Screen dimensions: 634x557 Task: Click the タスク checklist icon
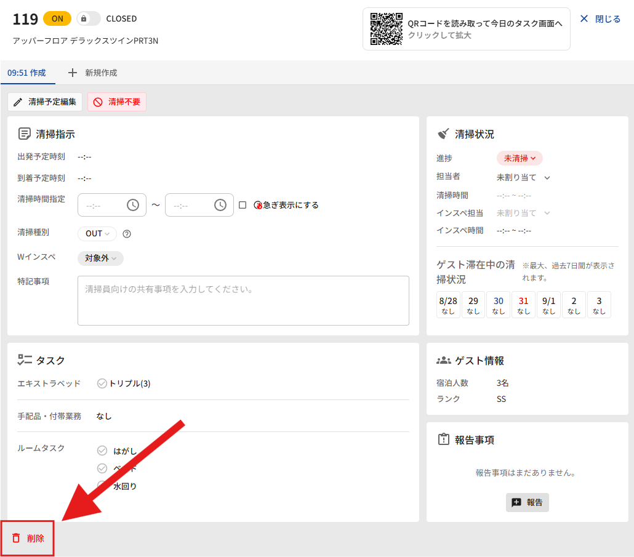[x=24, y=360]
